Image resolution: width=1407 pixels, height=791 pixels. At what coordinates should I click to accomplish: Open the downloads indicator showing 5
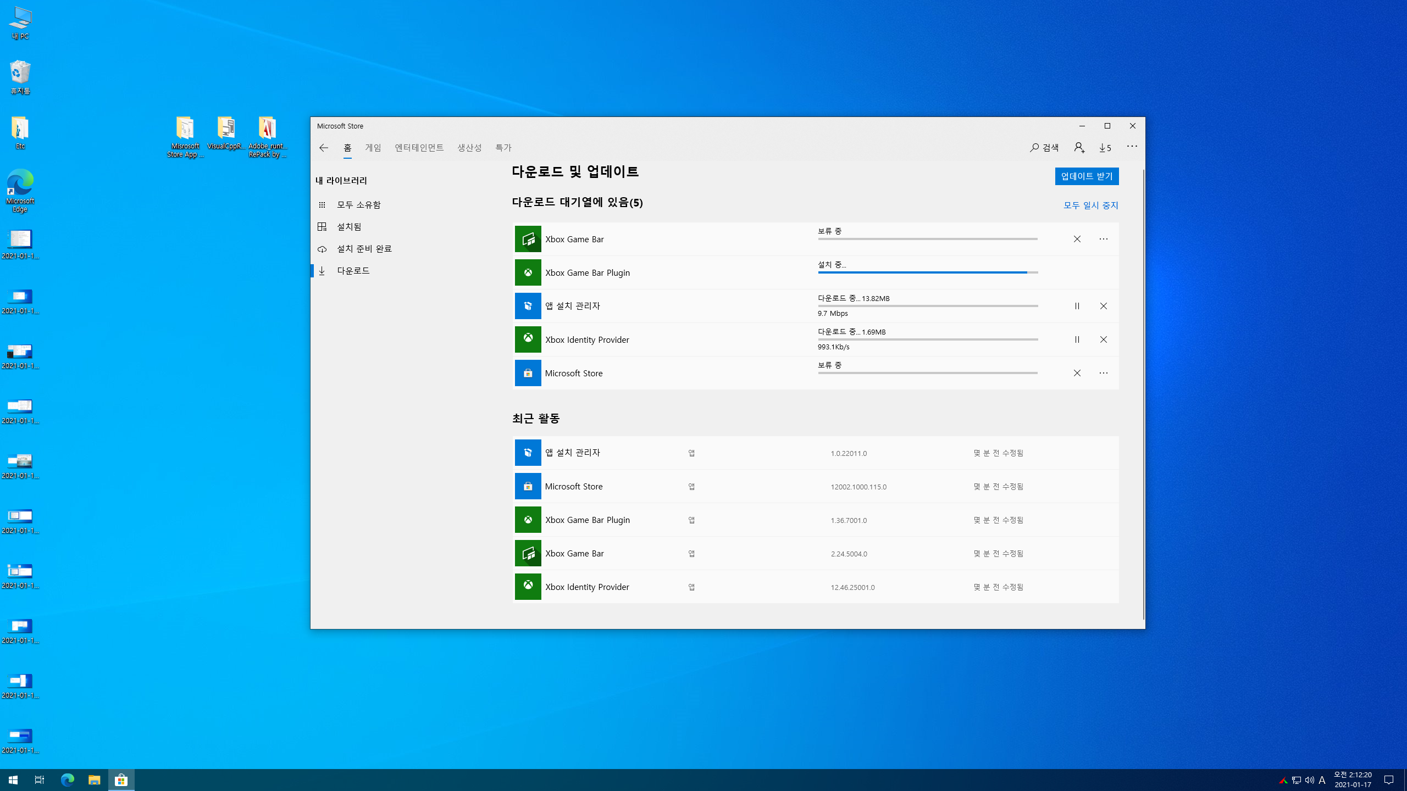coord(1105,148)
